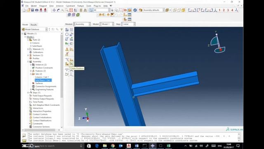
Task: Open the Module dropdown showing Assembly
Action: pos(82,24)
